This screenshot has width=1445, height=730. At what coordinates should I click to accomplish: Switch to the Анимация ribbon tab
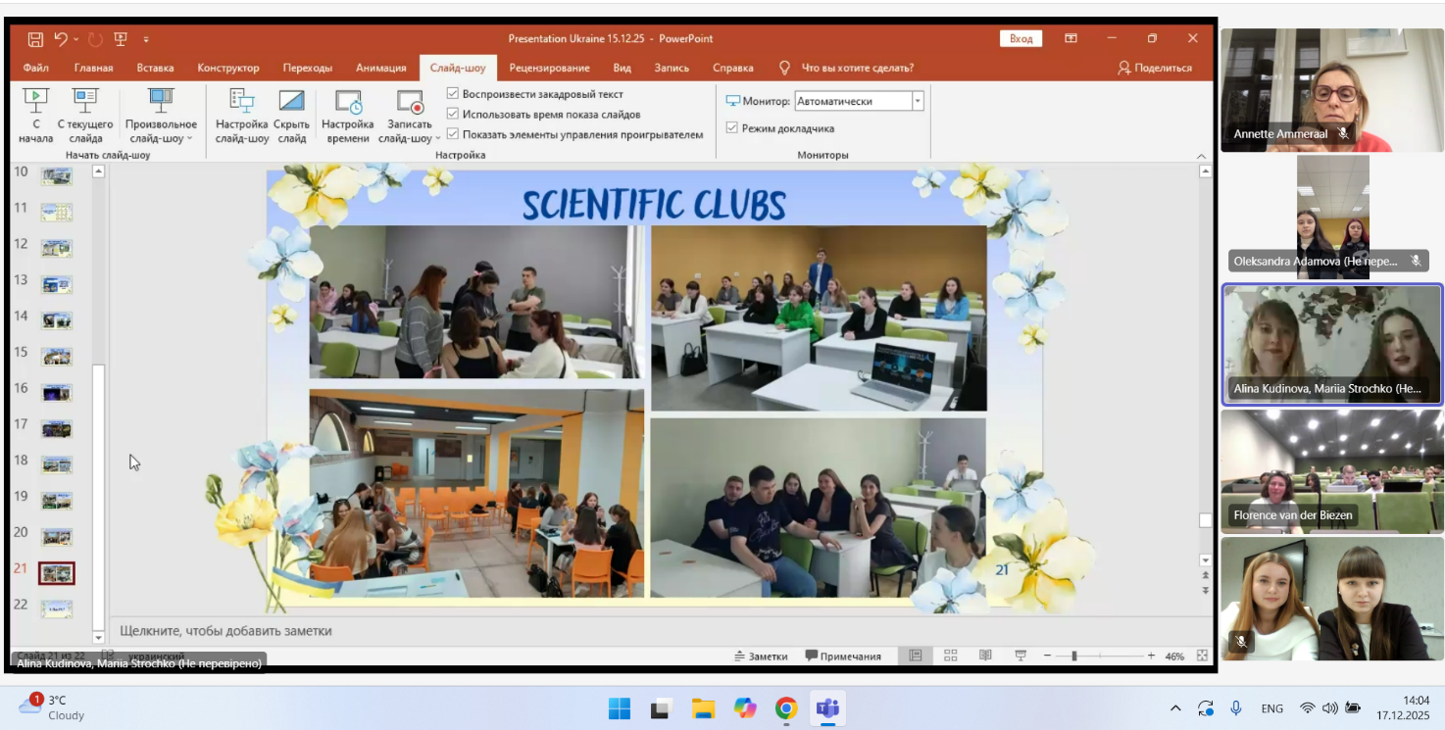coord(380,68)
